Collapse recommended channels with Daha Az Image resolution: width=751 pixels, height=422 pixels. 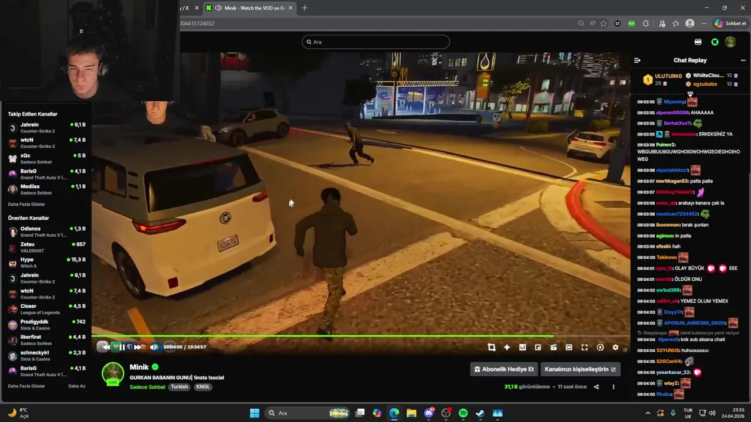click(x=77, y=386)
